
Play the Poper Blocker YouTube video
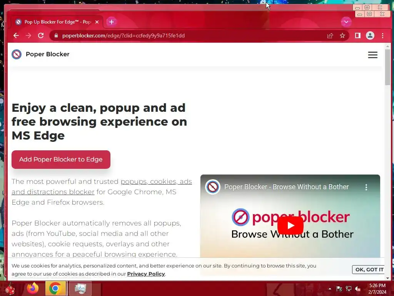290,225
